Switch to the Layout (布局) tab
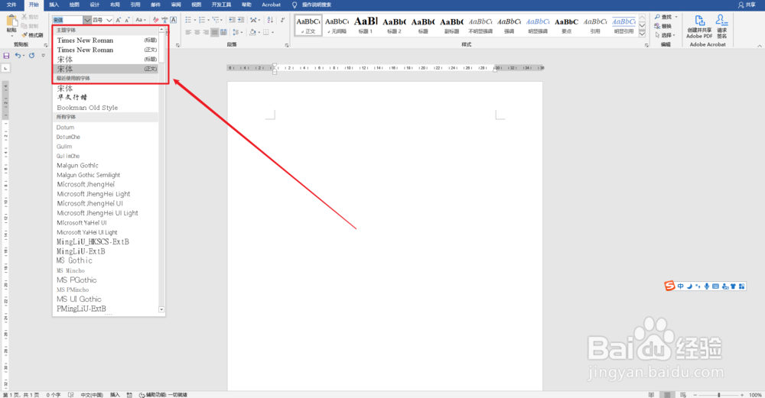Image resolution: width=765 pixels, height=398 pixels. tap(115, 5)
